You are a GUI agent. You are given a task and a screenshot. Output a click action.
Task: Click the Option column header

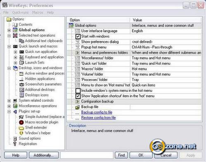point(98,20)
